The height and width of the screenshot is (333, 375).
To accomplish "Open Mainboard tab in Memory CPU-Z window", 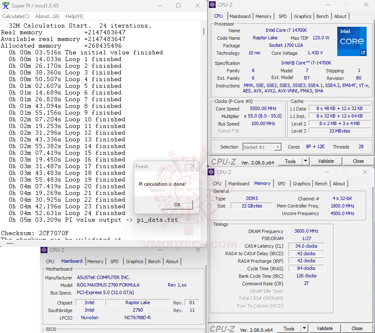I will (239, 184).
